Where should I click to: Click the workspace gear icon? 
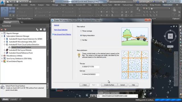(x=30, y=2)
